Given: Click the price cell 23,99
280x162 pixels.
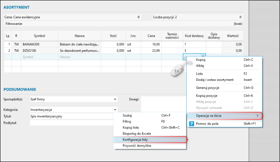Looking at the screenshot, I should [x=151, y=51].
